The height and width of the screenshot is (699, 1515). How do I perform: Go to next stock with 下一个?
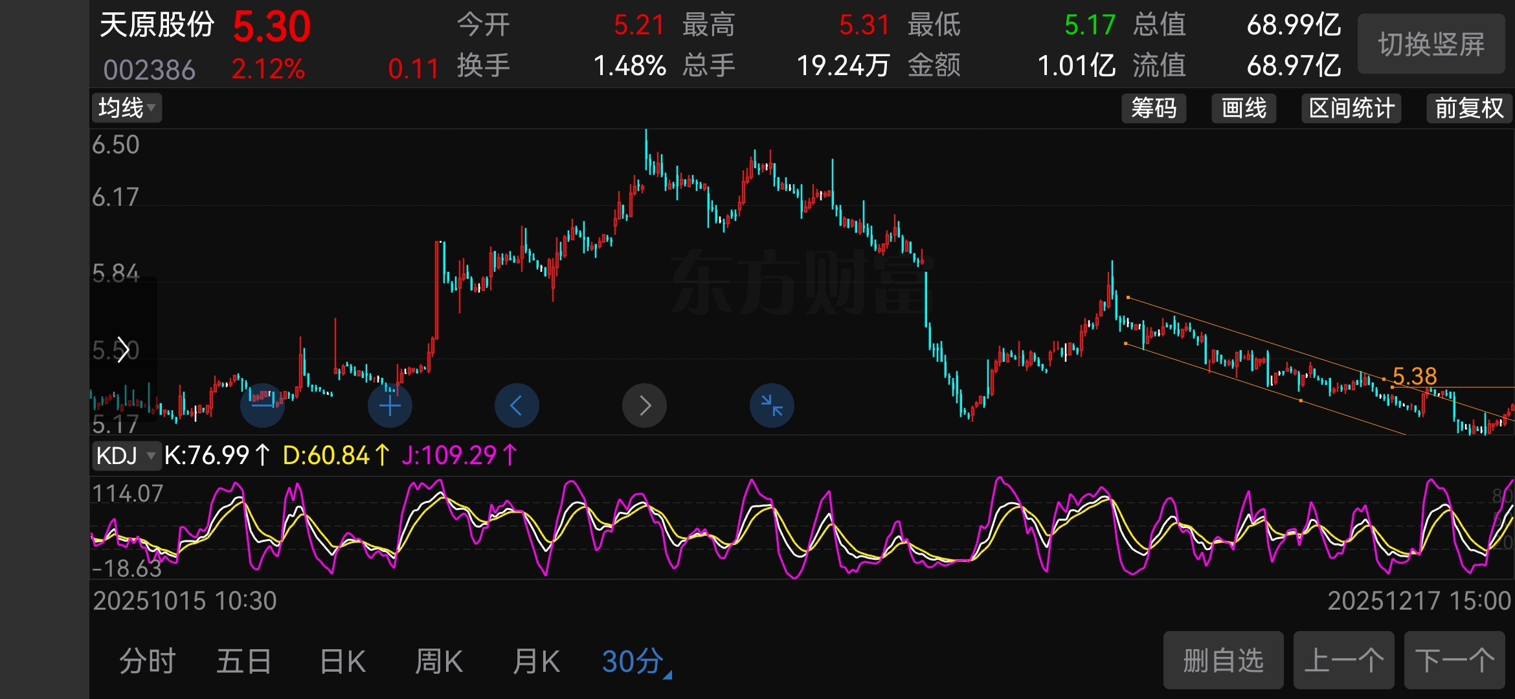(1454, 661)
